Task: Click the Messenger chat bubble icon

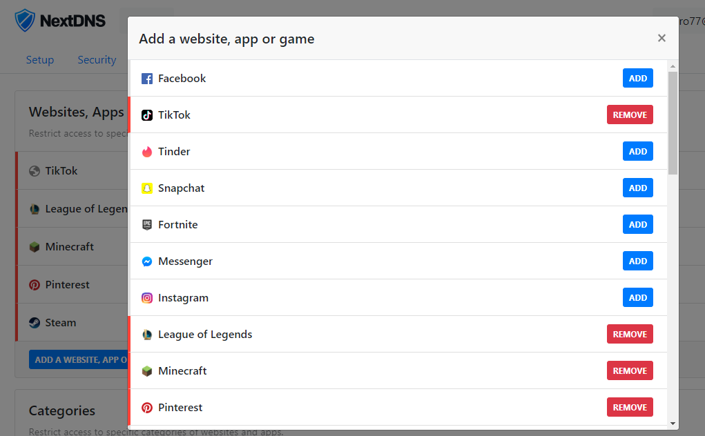Action: (147, 261)
